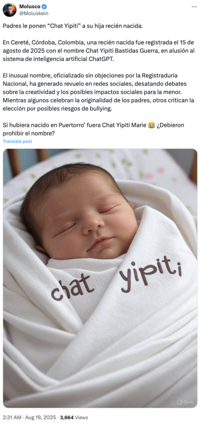Click the paragraph about Registraduría Nacional
This screenshot has height=423, width=201.
point(99,92)
